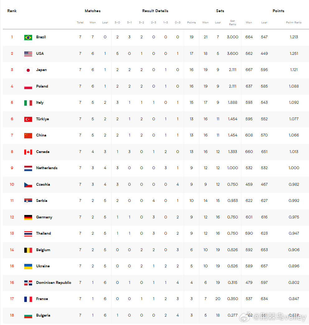Select the Bulgaria rank 18 row

coord(156,315)
